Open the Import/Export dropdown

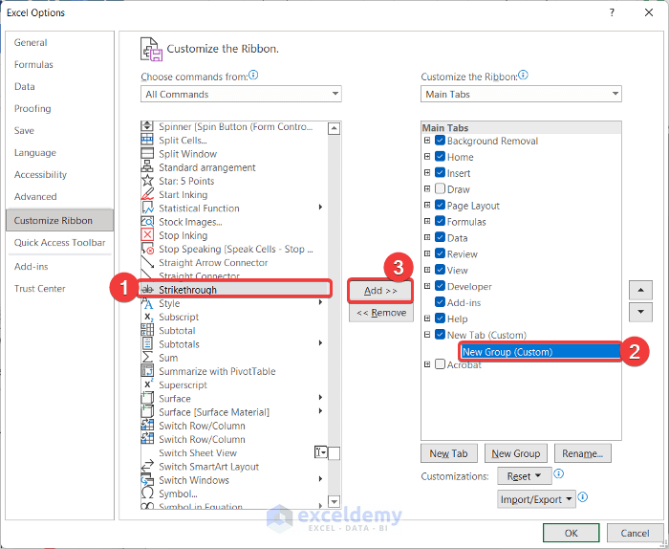coord(536,499)
